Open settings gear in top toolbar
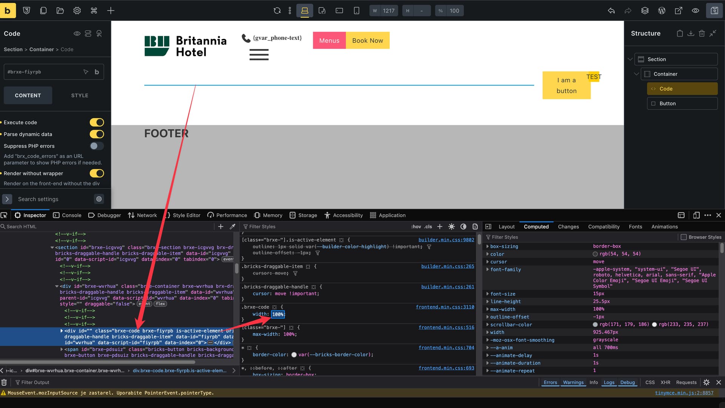 [x=77, y=11]
